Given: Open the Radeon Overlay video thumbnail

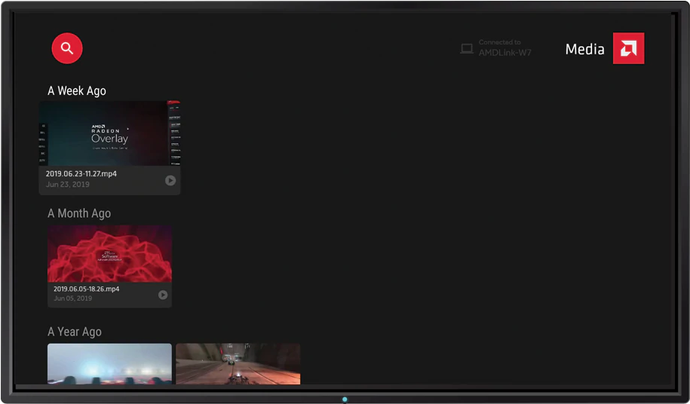Looking at the screenshot, I should 109,133.
